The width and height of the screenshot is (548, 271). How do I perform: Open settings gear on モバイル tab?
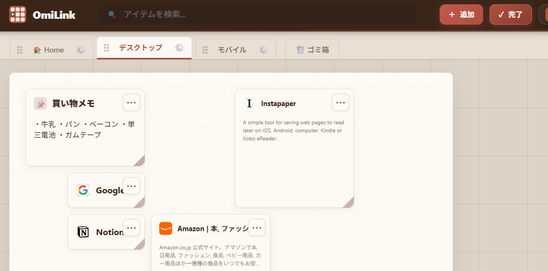tap(263, 50)
